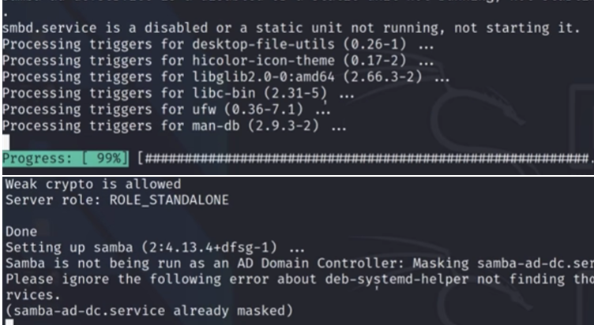Click the white cursor block above Progress
Image resolution: width=594 pixels, height=325 pixels.
[x=6, y=142]
